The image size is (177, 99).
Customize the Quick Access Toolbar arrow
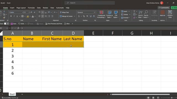click(72, 24)
